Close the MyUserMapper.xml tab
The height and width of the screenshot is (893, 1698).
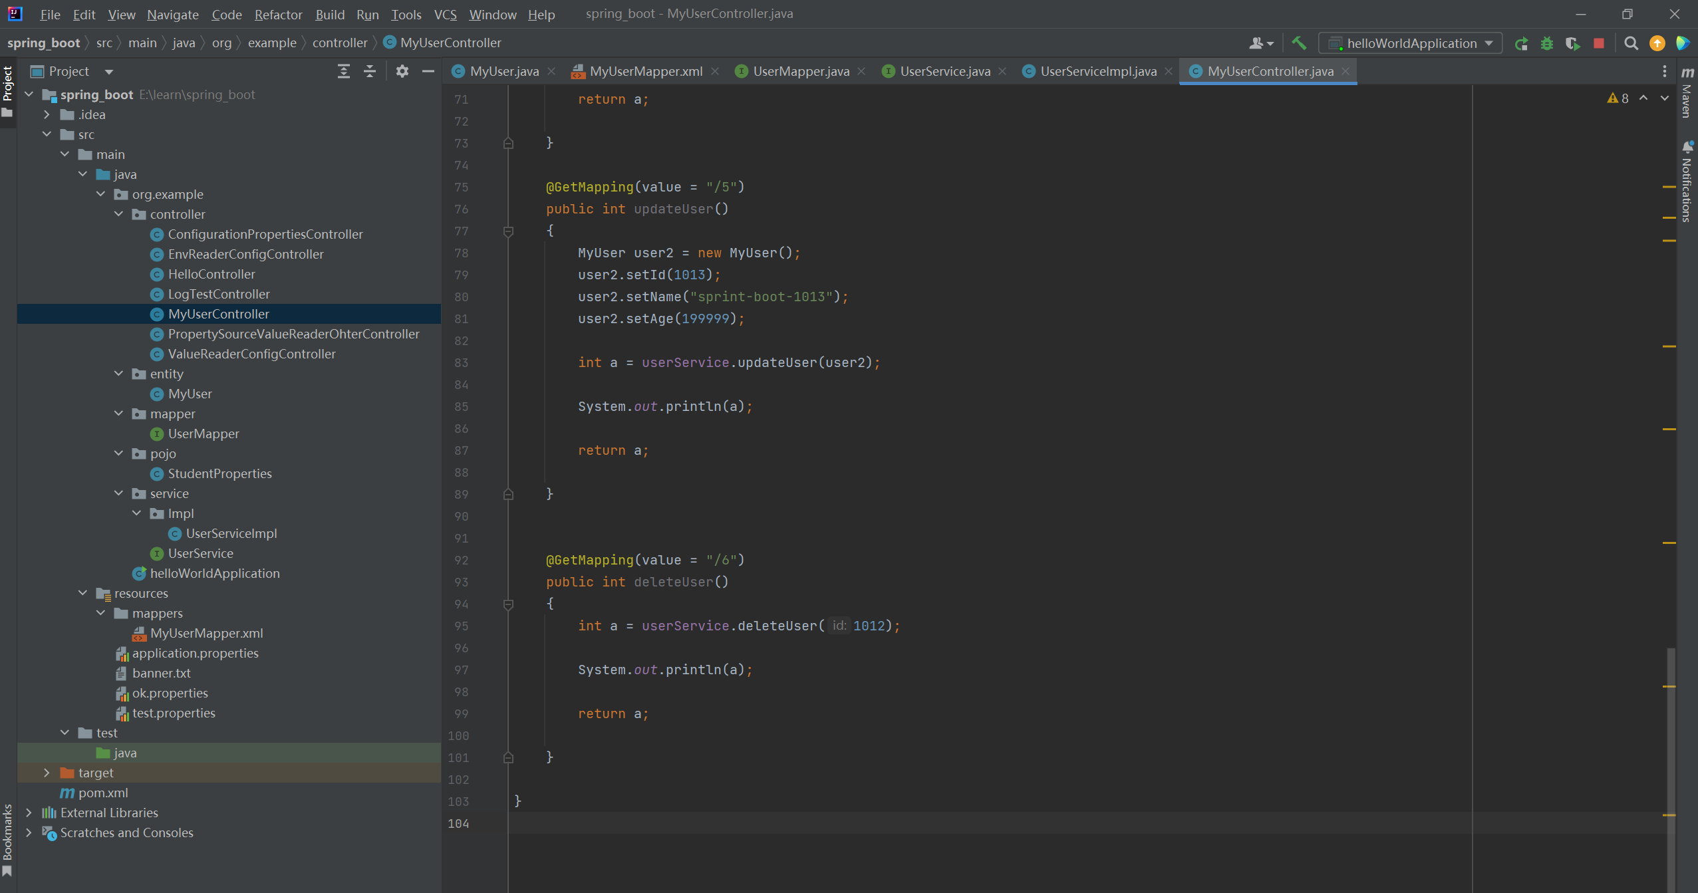point(715,71)
